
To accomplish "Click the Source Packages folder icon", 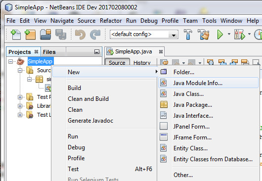I will pyautogui.click(x=30, y=70).
